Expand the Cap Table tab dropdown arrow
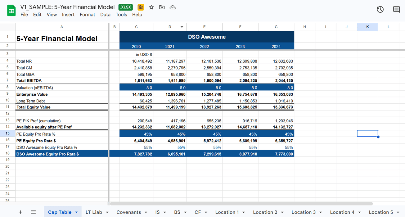 pyautogui.click(x=76, y=212)
